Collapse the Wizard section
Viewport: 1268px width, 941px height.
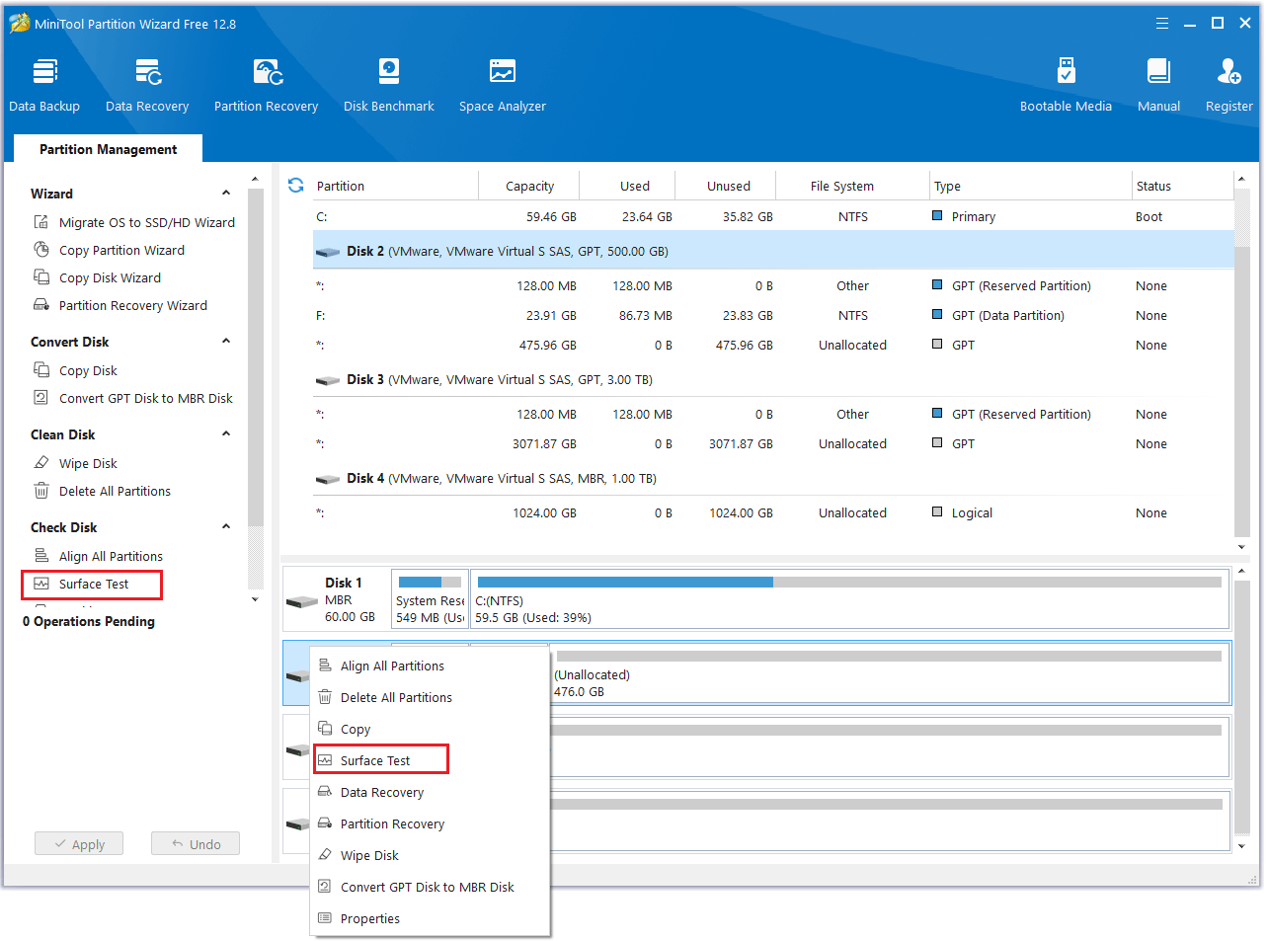click(x=226, y=194)
